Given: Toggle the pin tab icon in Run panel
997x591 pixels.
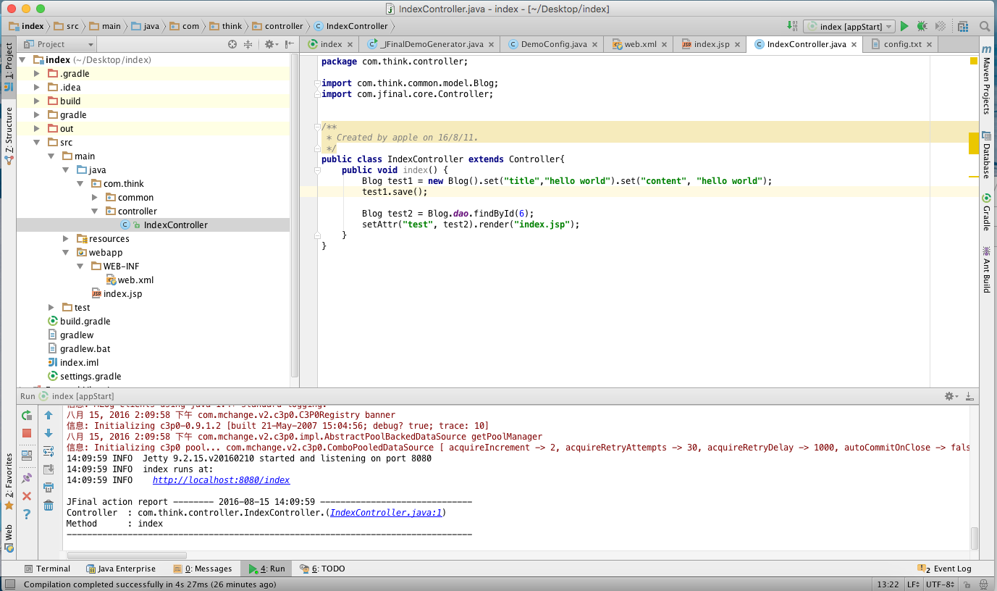Looking at the screenshot, I should [27, 478].
